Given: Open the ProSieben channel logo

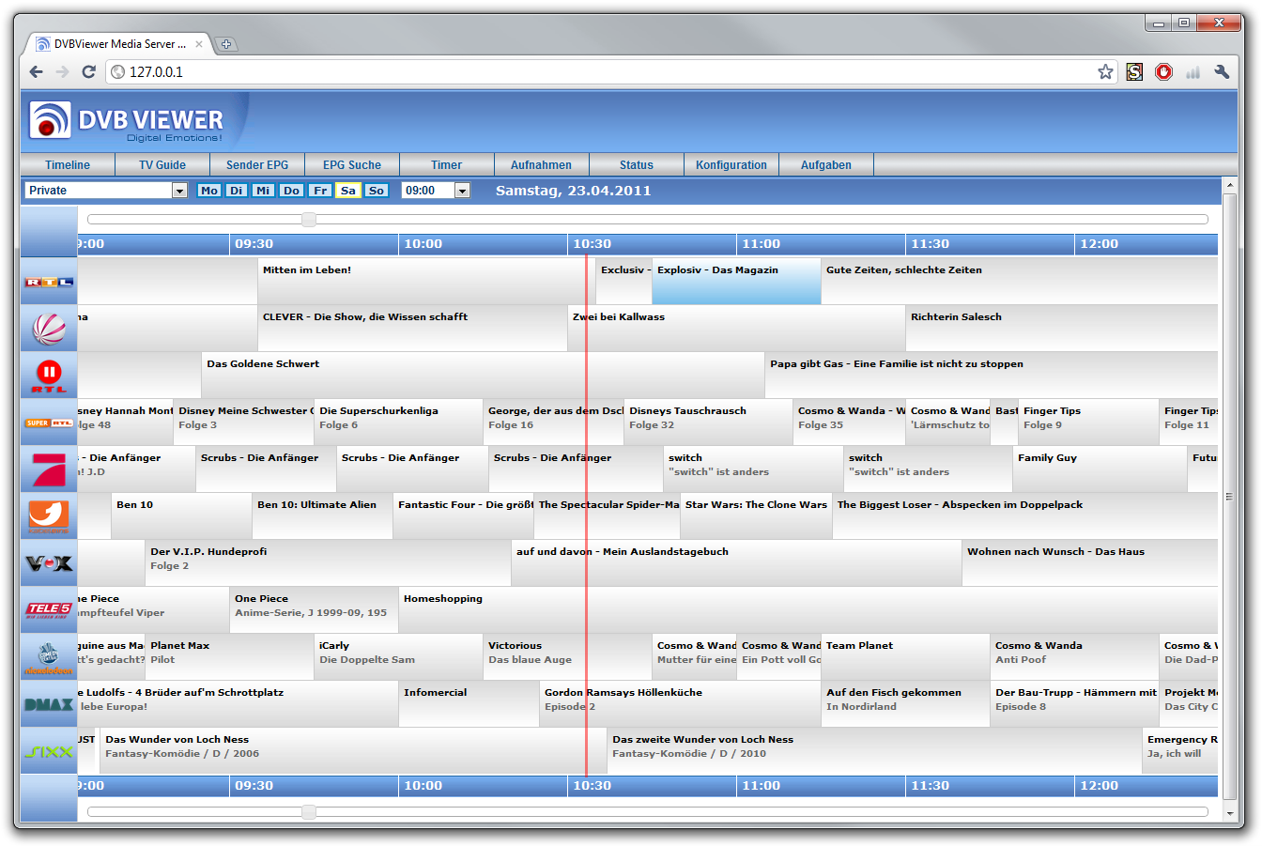Looking at the screenshot, I should click(49, 469).
